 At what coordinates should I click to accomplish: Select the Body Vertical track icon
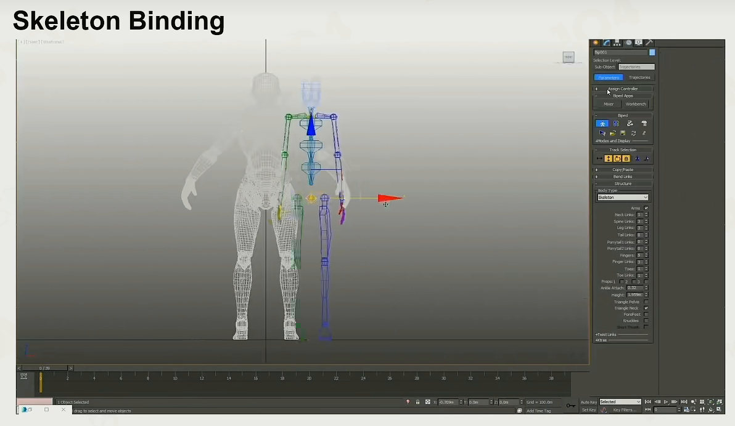click(x=608, y=159)
